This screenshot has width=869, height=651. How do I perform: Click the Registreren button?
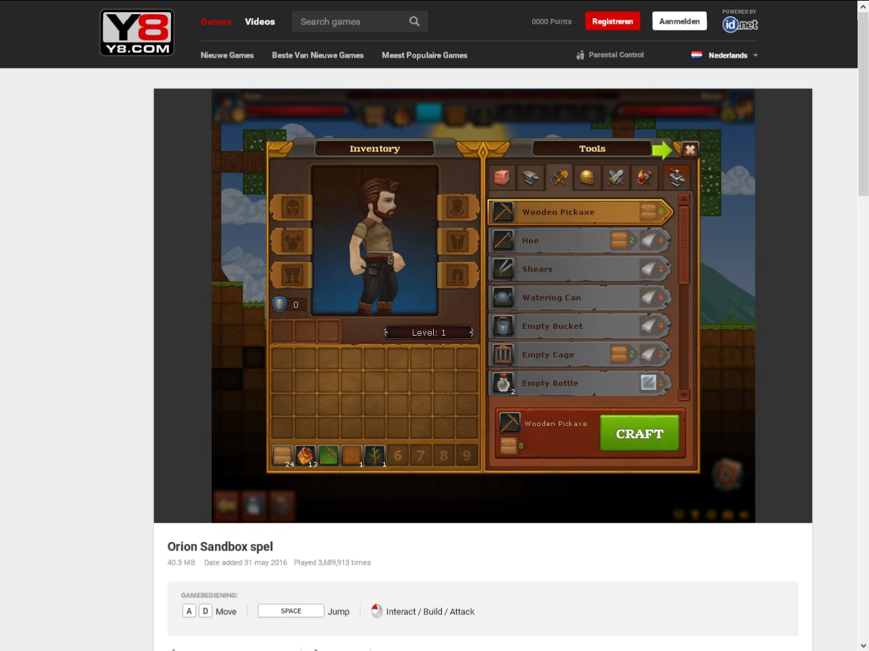pyautogui.click(x=612, y=21)
